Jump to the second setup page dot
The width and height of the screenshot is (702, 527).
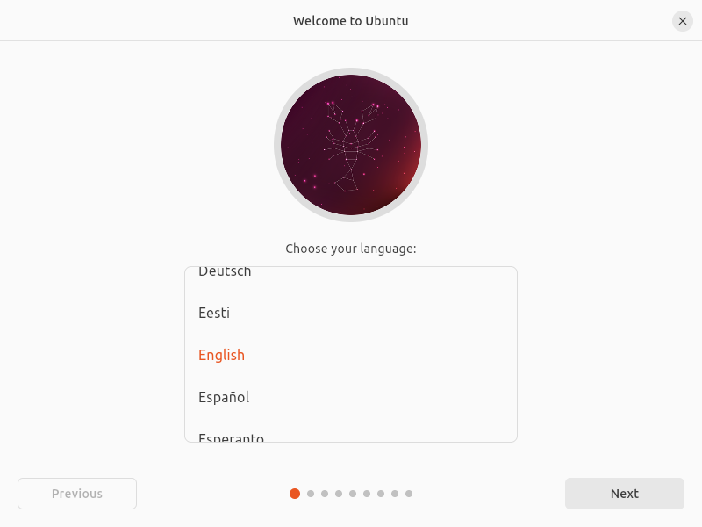point(310,494)
